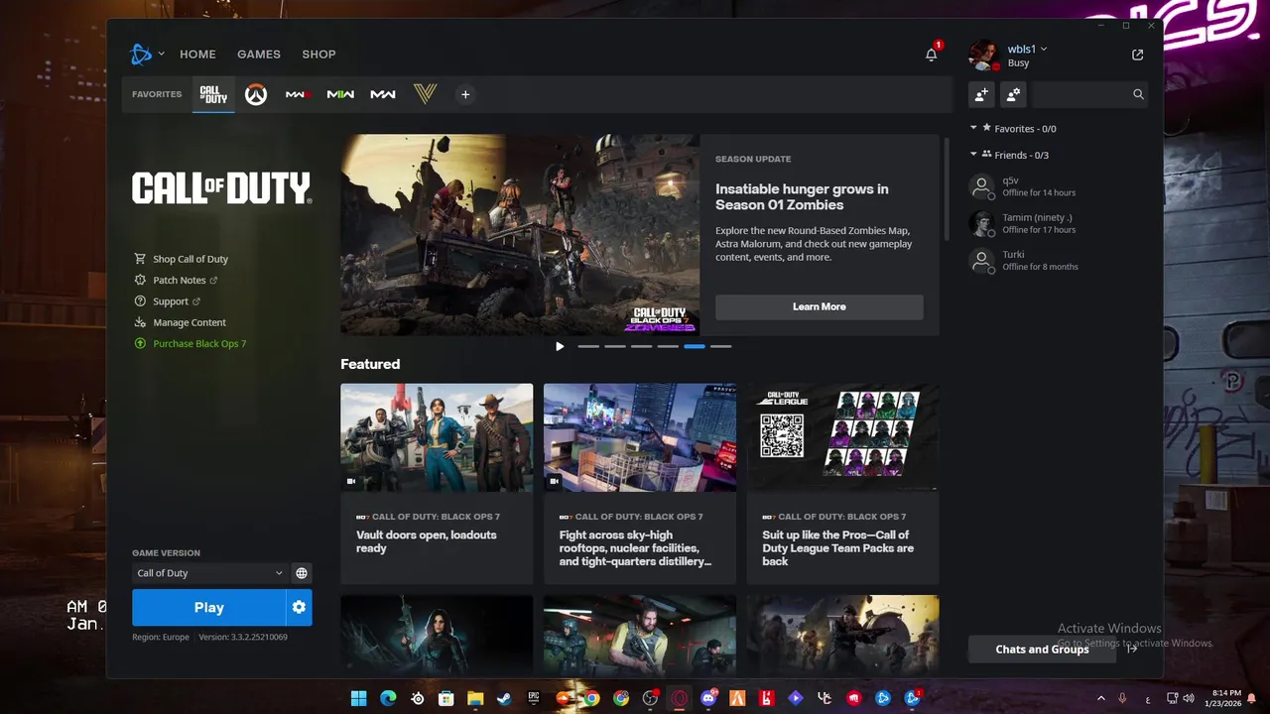Collapse the Favorites - 0/0 group
This screenshot has height=714, width=1270.
(973, 128)
